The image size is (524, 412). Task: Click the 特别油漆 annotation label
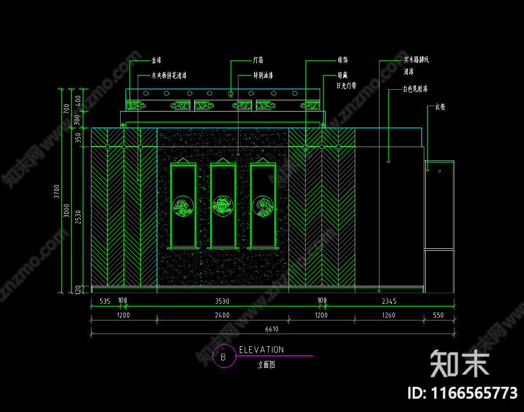coord(263,75)
